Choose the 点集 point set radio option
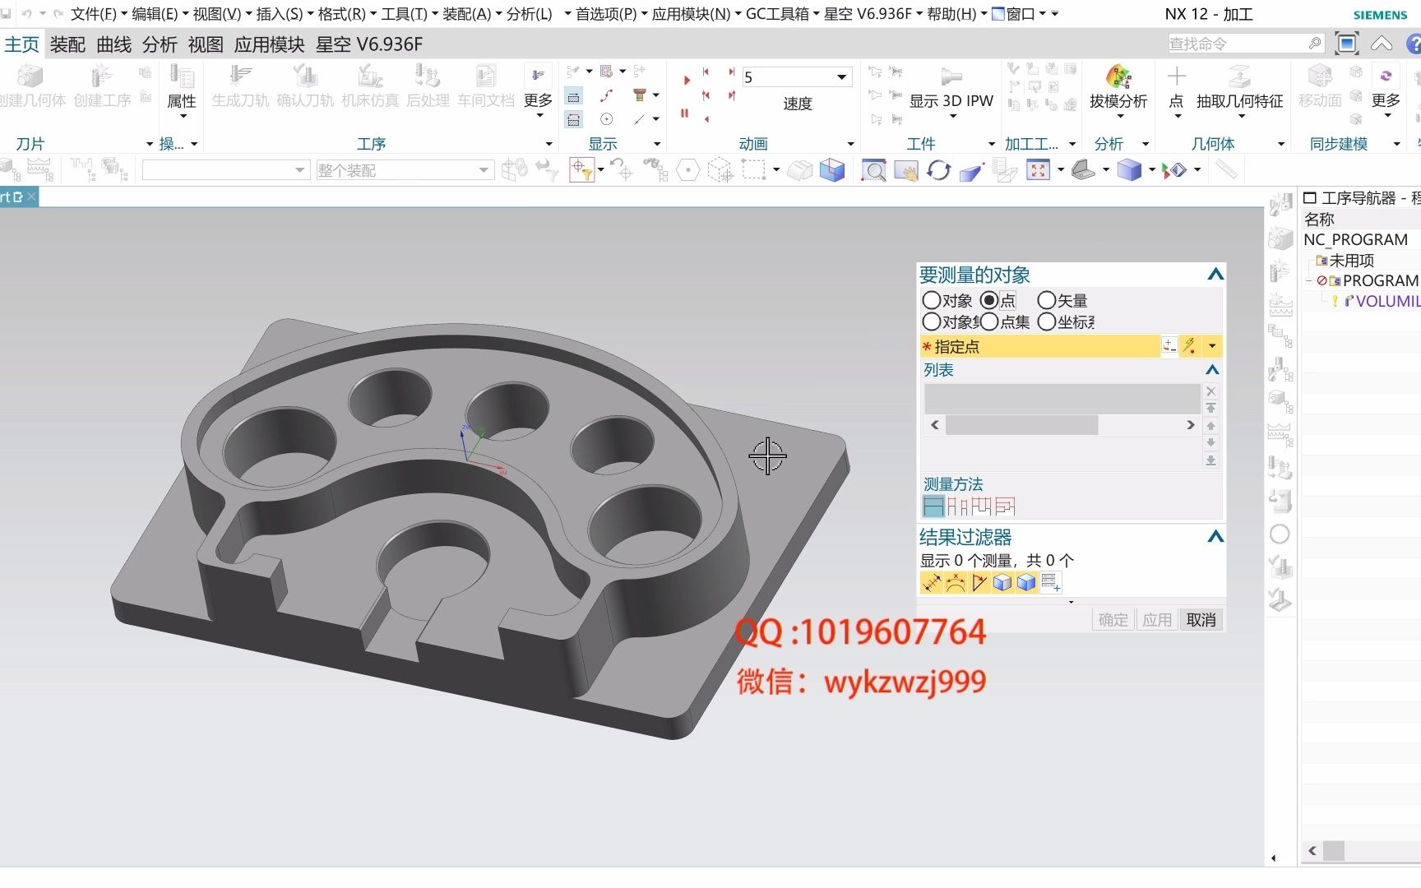 click(x=990, y=322)
